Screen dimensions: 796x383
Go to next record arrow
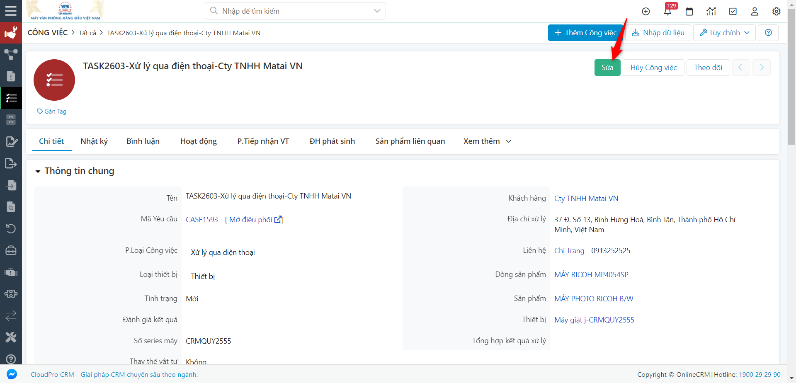[762, 68]
